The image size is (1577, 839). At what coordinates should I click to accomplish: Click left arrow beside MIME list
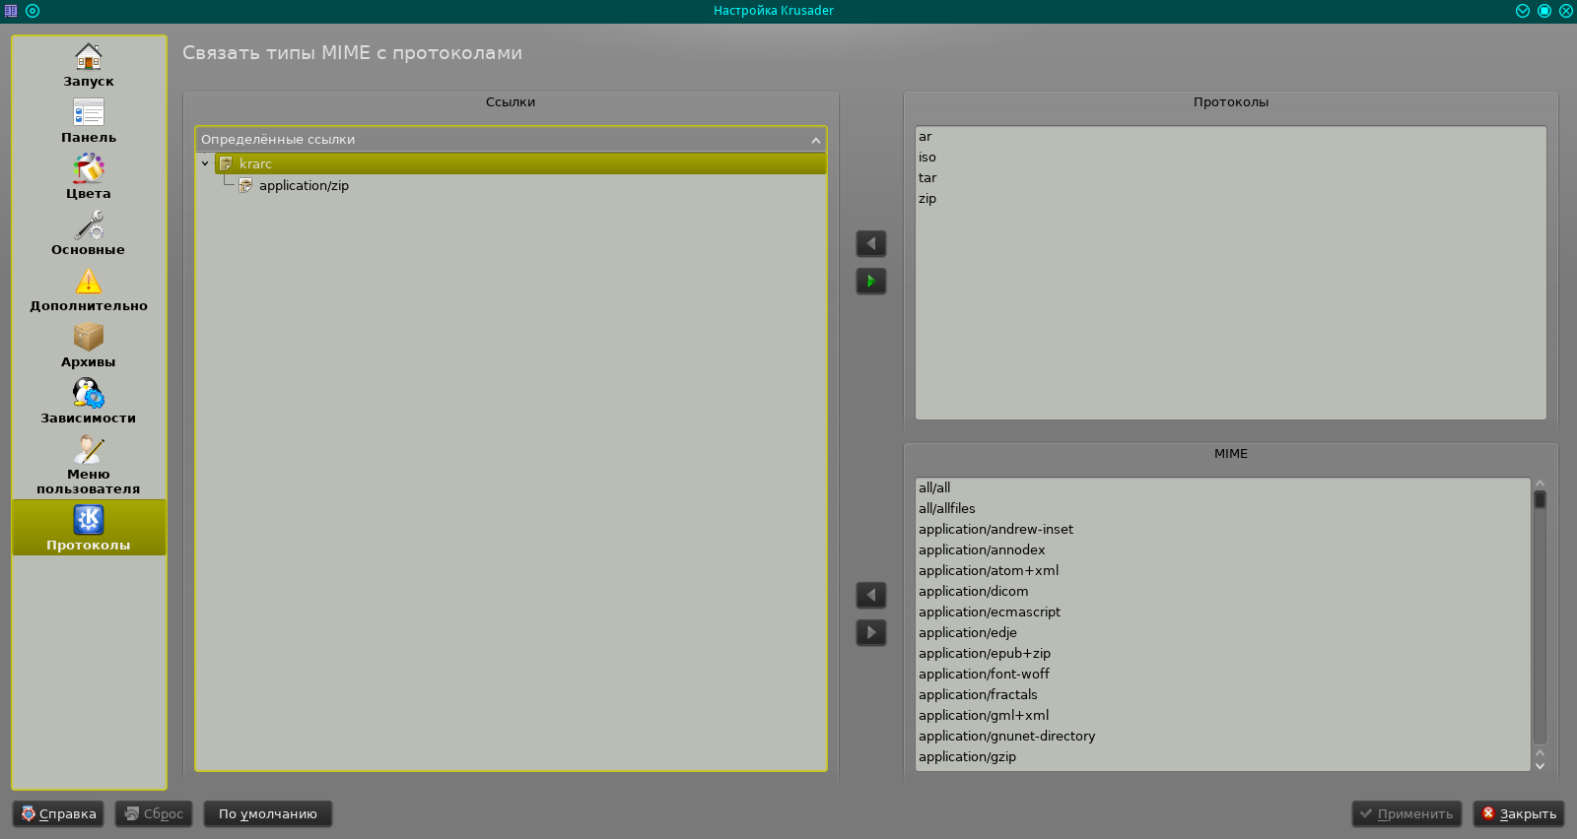pos(871,596)
